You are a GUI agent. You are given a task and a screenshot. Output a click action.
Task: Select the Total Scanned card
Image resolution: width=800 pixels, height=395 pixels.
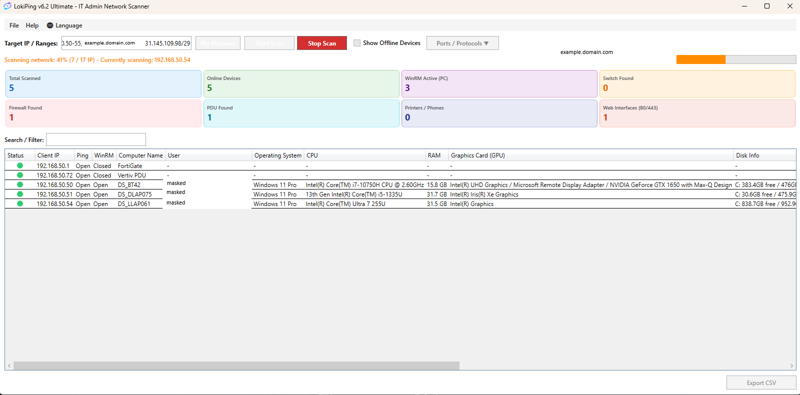click(x=103, y=83)
